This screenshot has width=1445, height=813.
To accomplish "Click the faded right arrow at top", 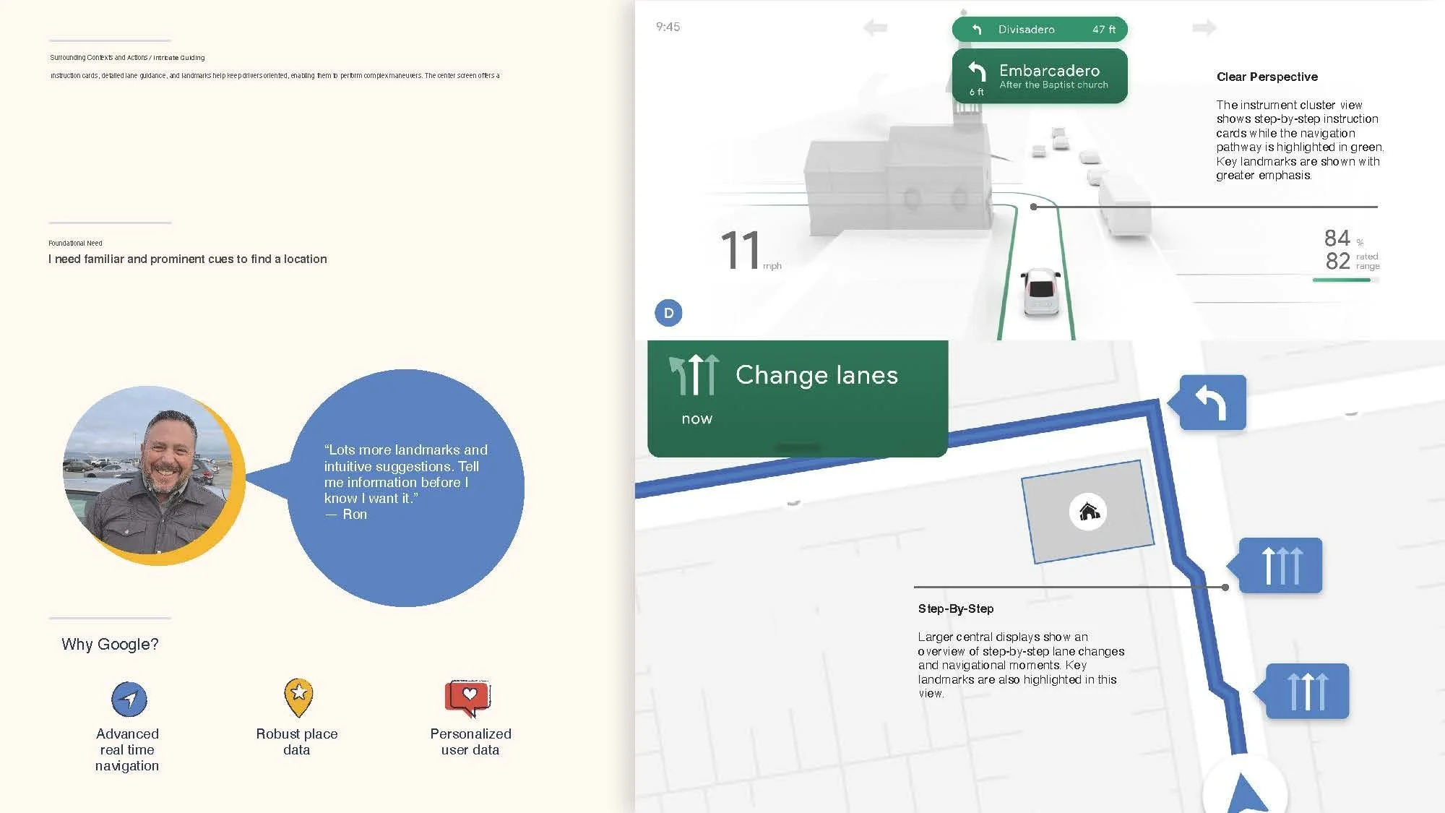I will [x=1204, y=28].
